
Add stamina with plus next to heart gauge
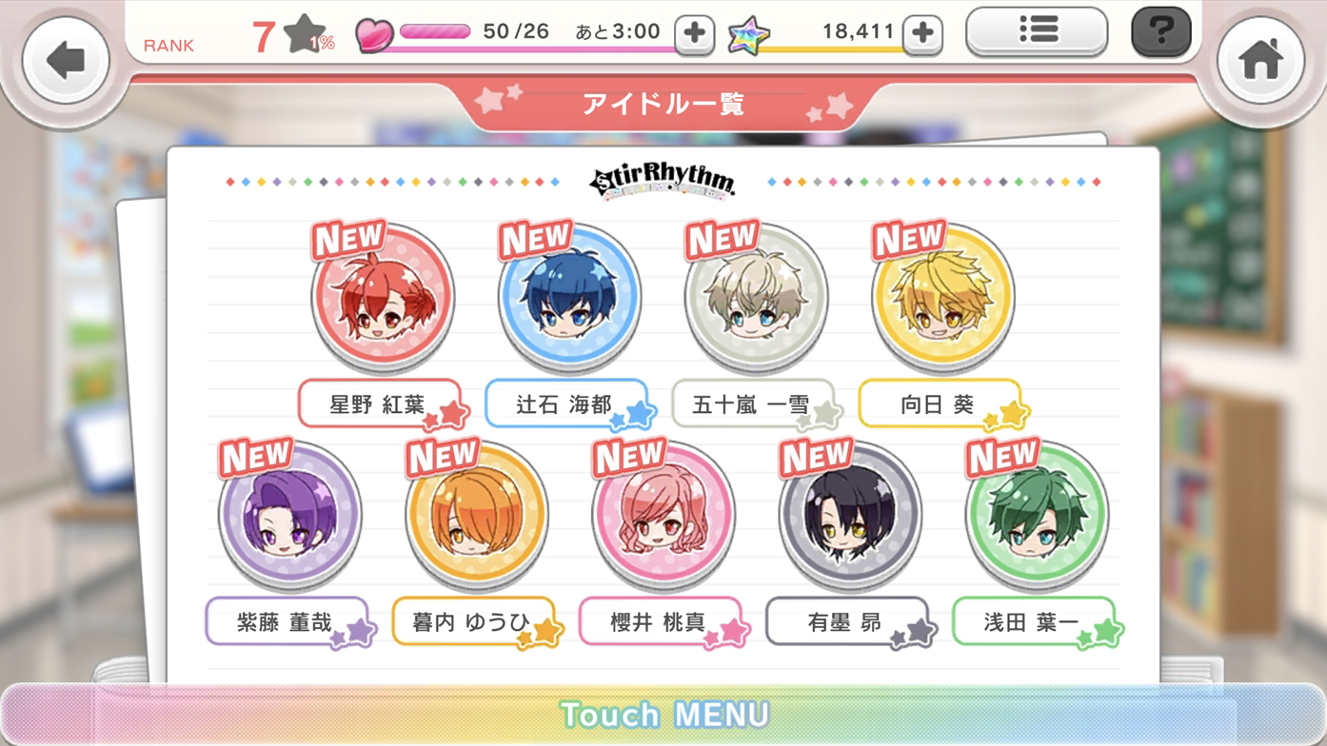(x=695, y=35)
